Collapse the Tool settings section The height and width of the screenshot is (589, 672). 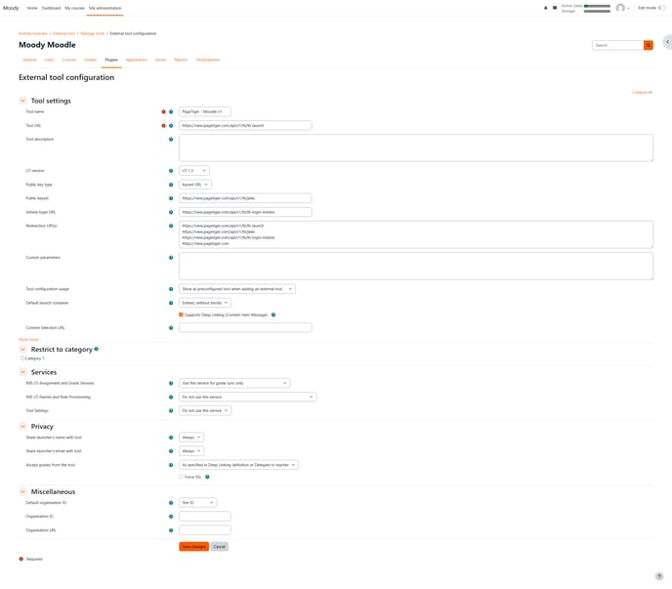point(23,101)
